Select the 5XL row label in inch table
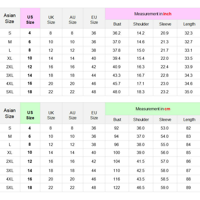Viewport: 200px width, 200px height. (x=10, y=92)
